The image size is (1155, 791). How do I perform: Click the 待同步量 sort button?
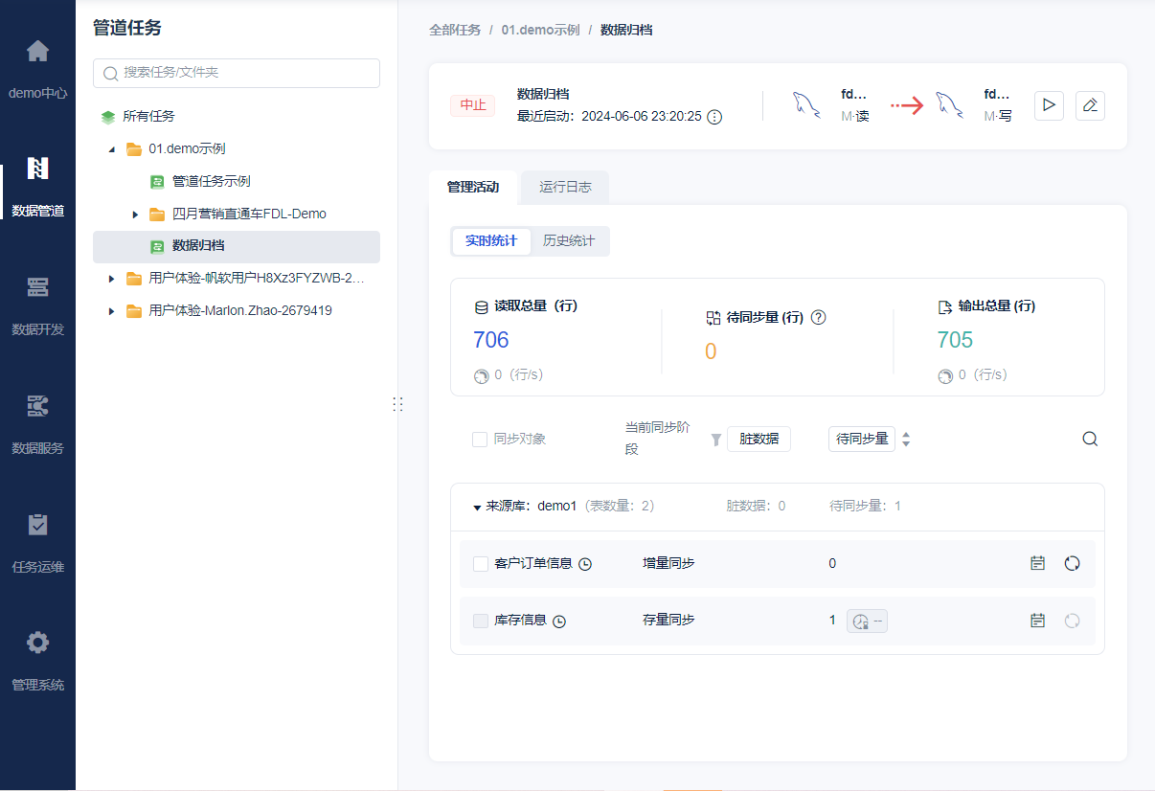coord(862,440)
